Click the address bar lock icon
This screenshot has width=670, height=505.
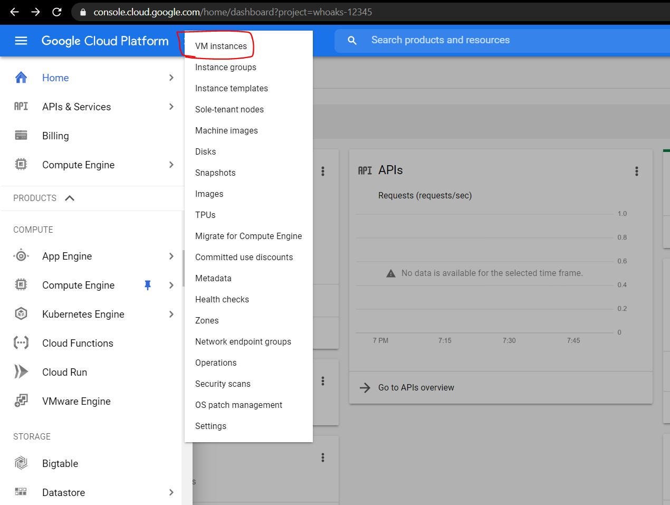[x=83, y=12]
